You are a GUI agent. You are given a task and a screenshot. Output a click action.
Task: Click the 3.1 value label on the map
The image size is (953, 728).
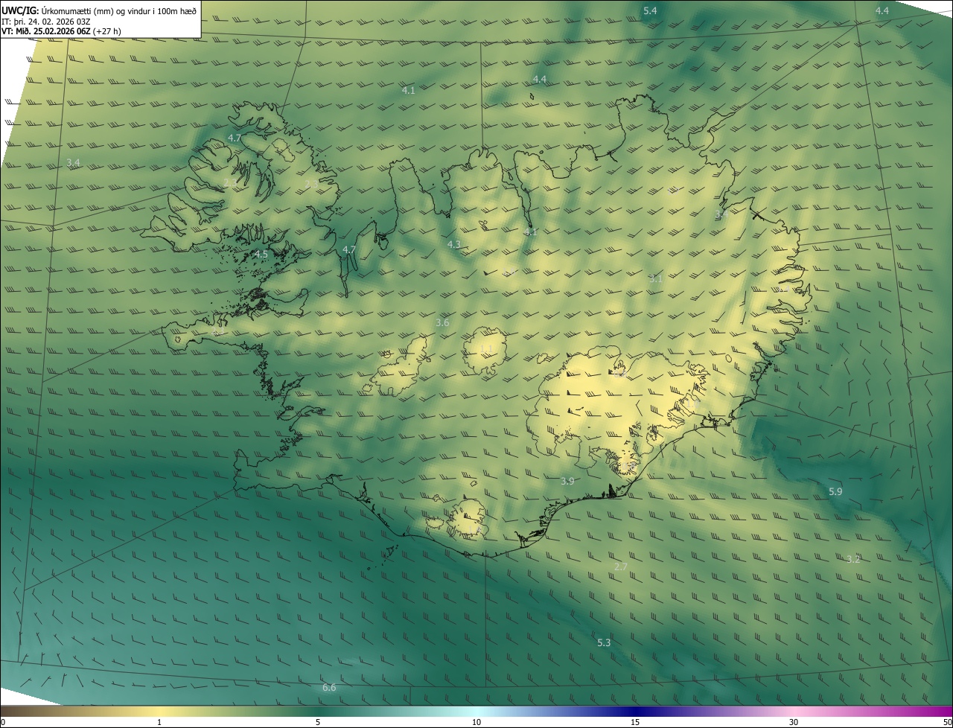[x=655, y=279]
